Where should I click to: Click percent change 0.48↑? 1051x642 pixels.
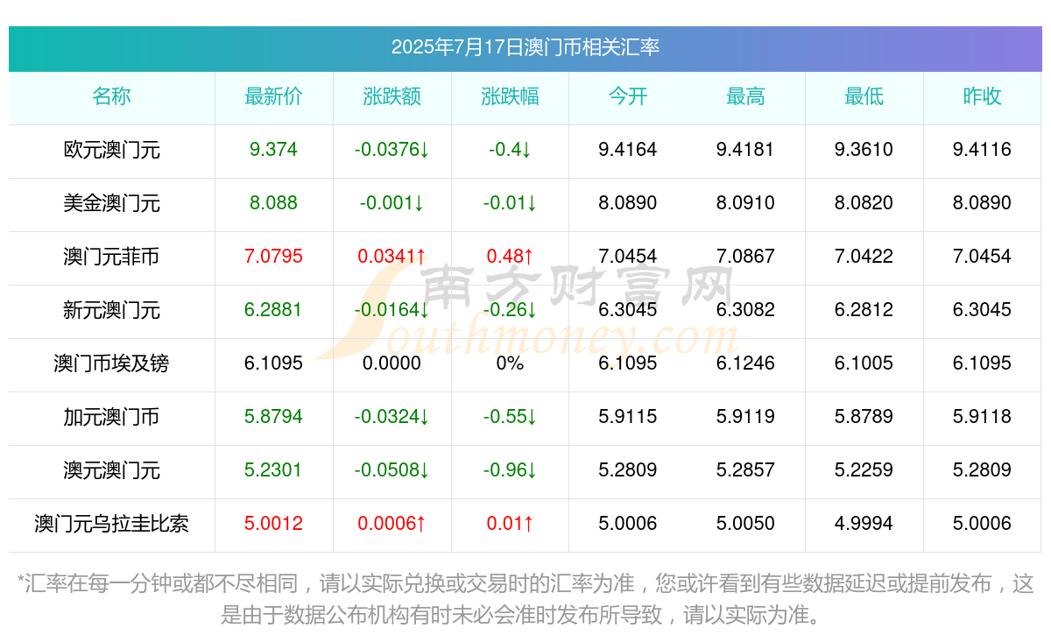click(x=511, y=257)
